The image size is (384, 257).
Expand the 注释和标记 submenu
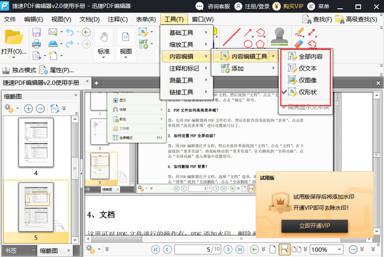(186, 68)
